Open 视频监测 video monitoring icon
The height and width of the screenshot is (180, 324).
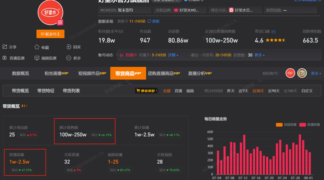(37, 58)
